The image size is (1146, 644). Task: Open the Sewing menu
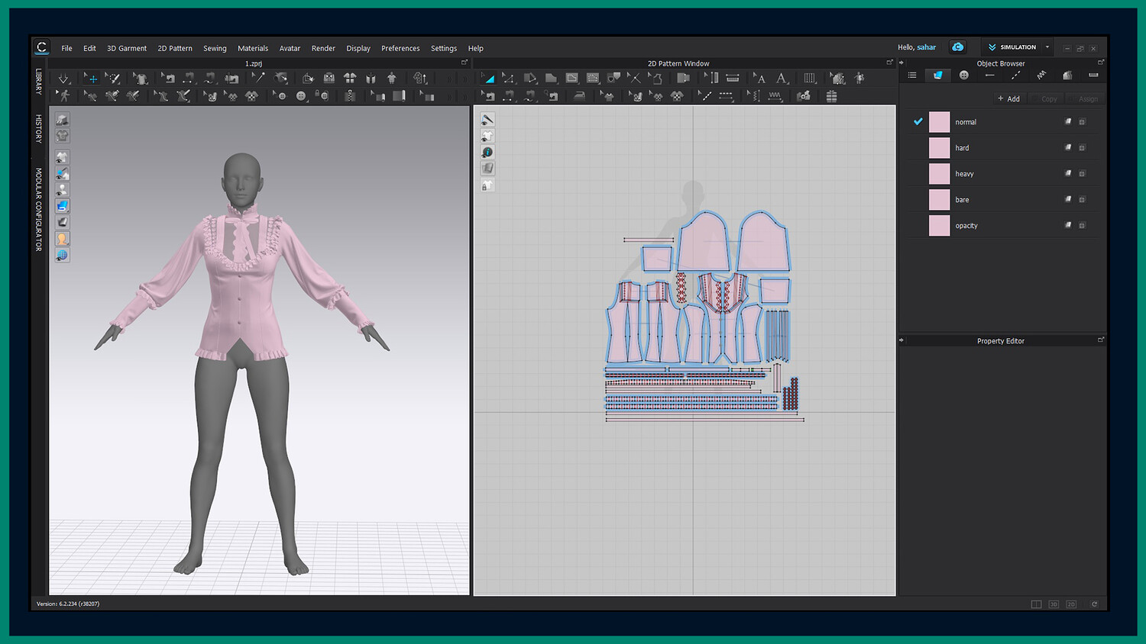pos(215,48)
